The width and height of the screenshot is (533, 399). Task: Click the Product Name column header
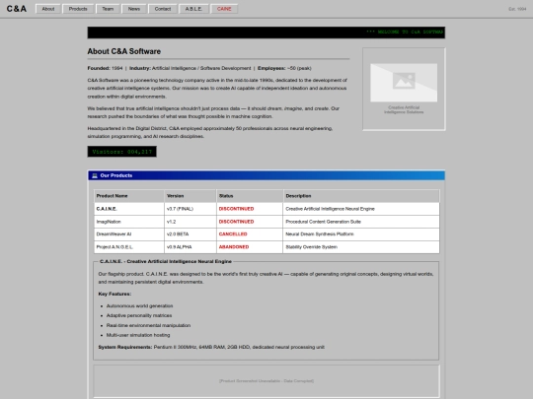(129, 196)
